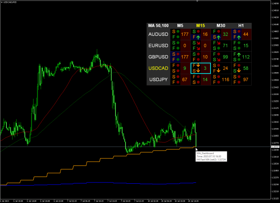Click green up arrow in AUDUSD M15 cell
Image resolution: width=280 pixels, height=203 pixels.
point(198,37)
